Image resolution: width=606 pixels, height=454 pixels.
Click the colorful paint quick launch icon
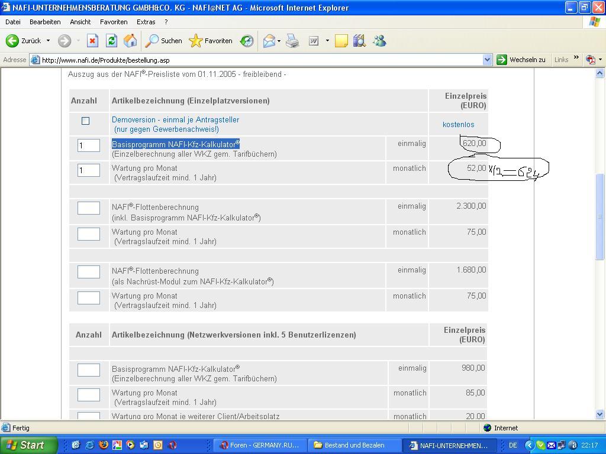(117, 445)
